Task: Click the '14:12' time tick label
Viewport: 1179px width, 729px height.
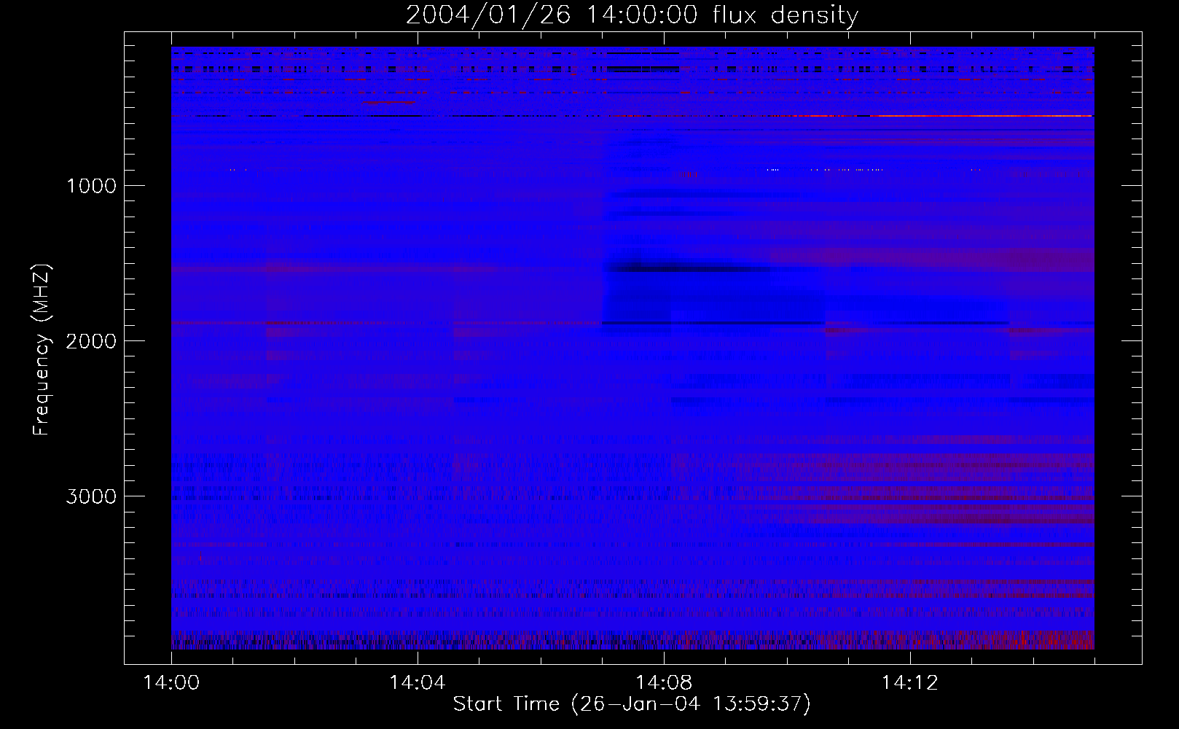Action: [x=909, y=683]
